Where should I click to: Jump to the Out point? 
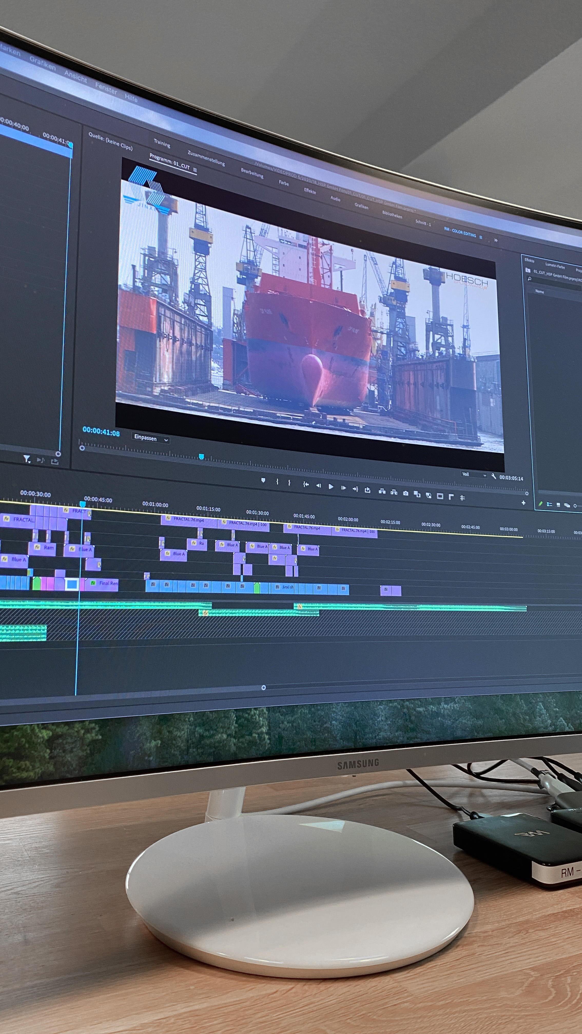(355, 489)
